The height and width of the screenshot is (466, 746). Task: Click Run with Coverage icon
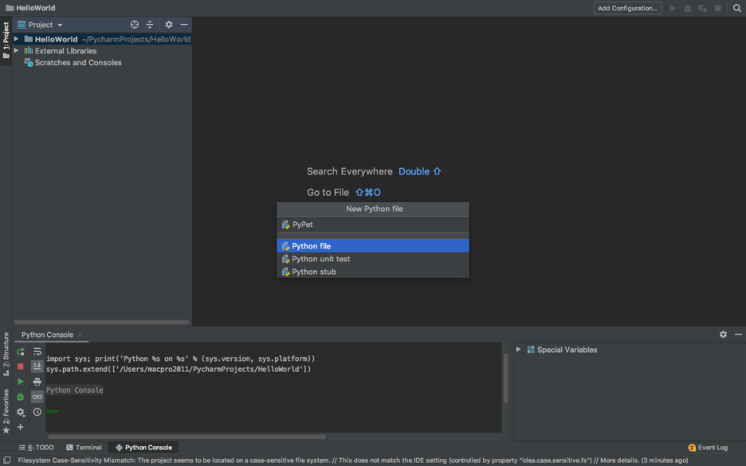pos(703,8)
